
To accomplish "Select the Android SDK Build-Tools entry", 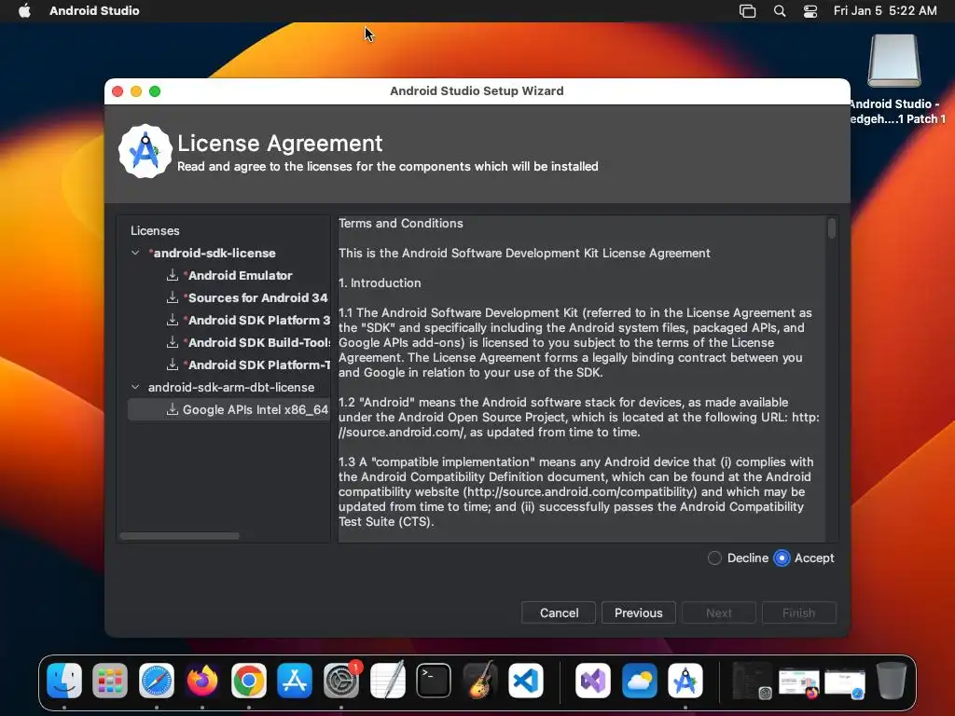I will coord(229,342).
